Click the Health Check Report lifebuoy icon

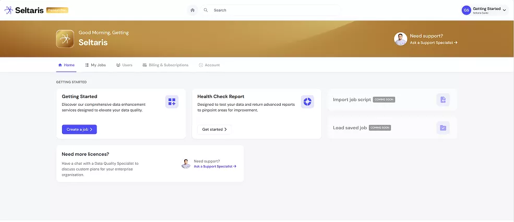click(307, 102)
